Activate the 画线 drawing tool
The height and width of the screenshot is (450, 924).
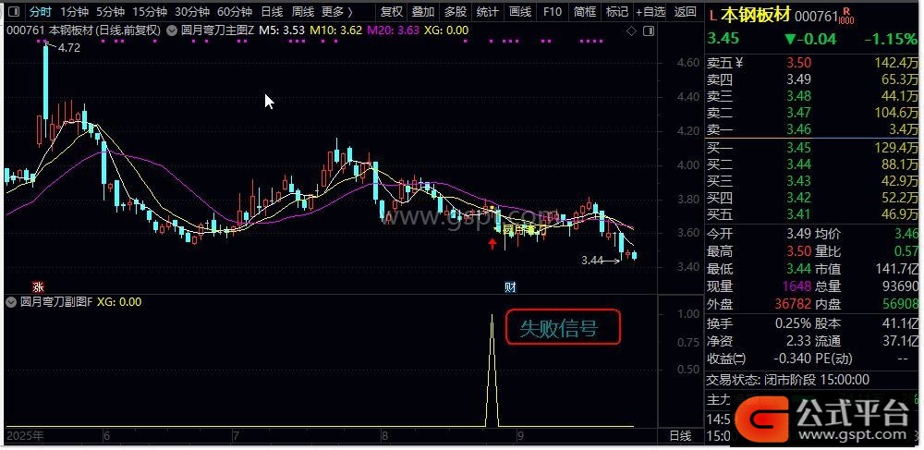[x=519, y=12]
